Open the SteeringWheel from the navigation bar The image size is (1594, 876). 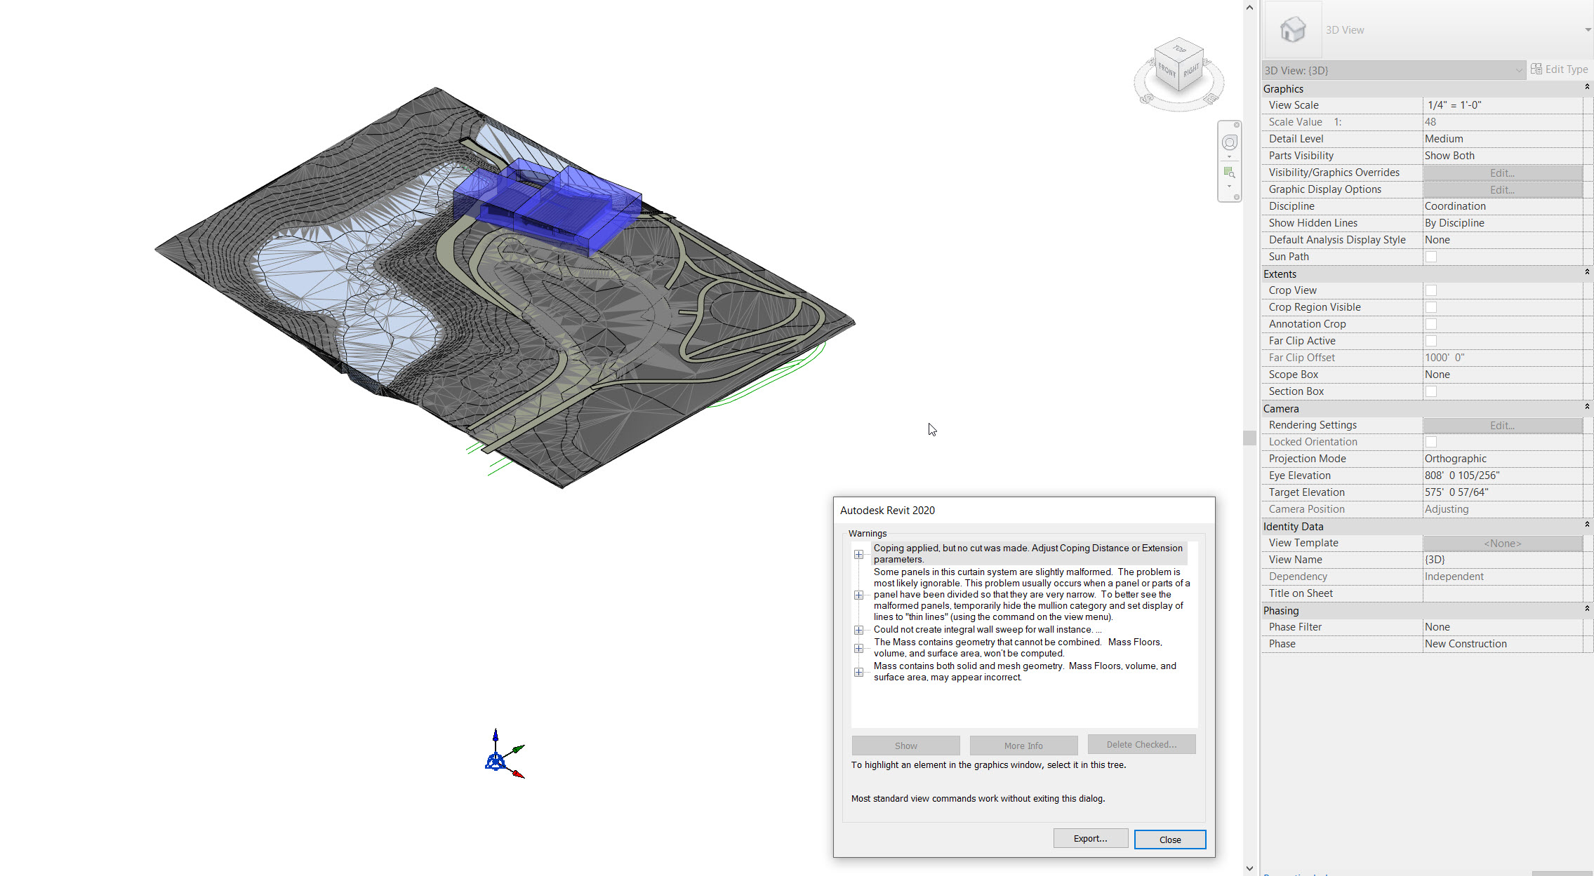click(1230, 142)
